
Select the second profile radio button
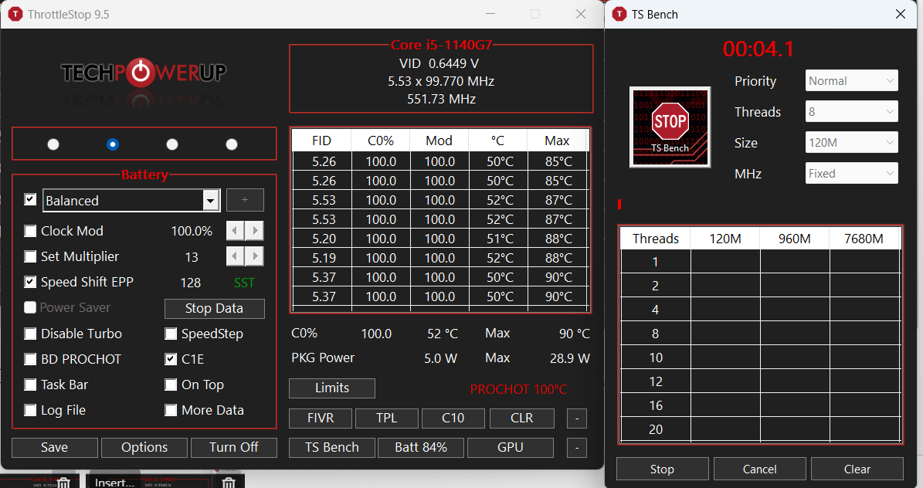coord(113,144)
